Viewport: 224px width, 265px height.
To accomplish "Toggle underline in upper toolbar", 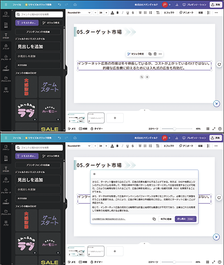I will pyautogui.click(x=128, y=13).
